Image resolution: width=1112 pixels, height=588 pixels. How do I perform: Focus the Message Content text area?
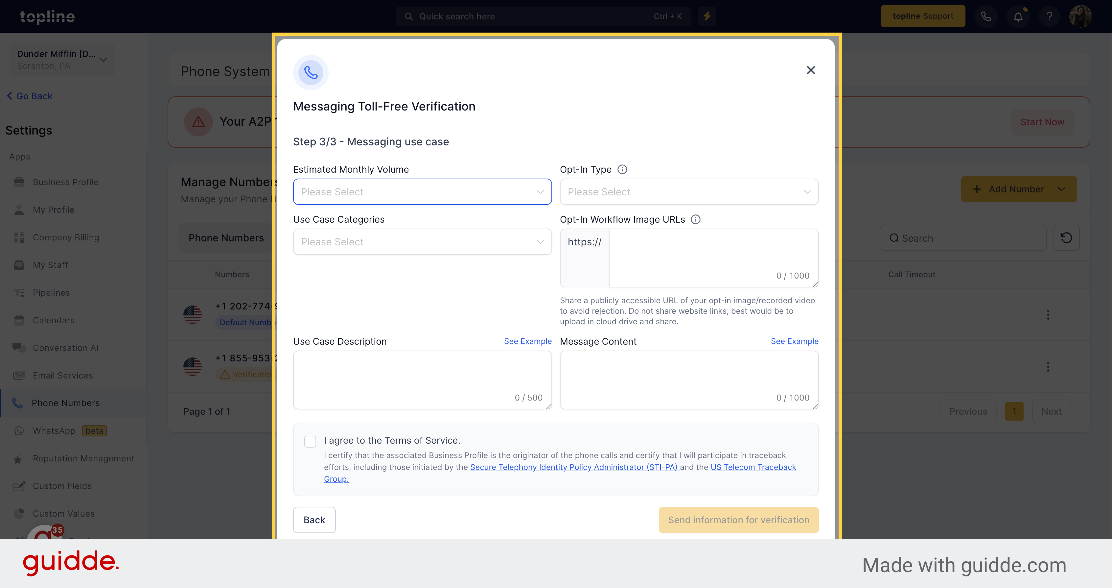point(689,380)
